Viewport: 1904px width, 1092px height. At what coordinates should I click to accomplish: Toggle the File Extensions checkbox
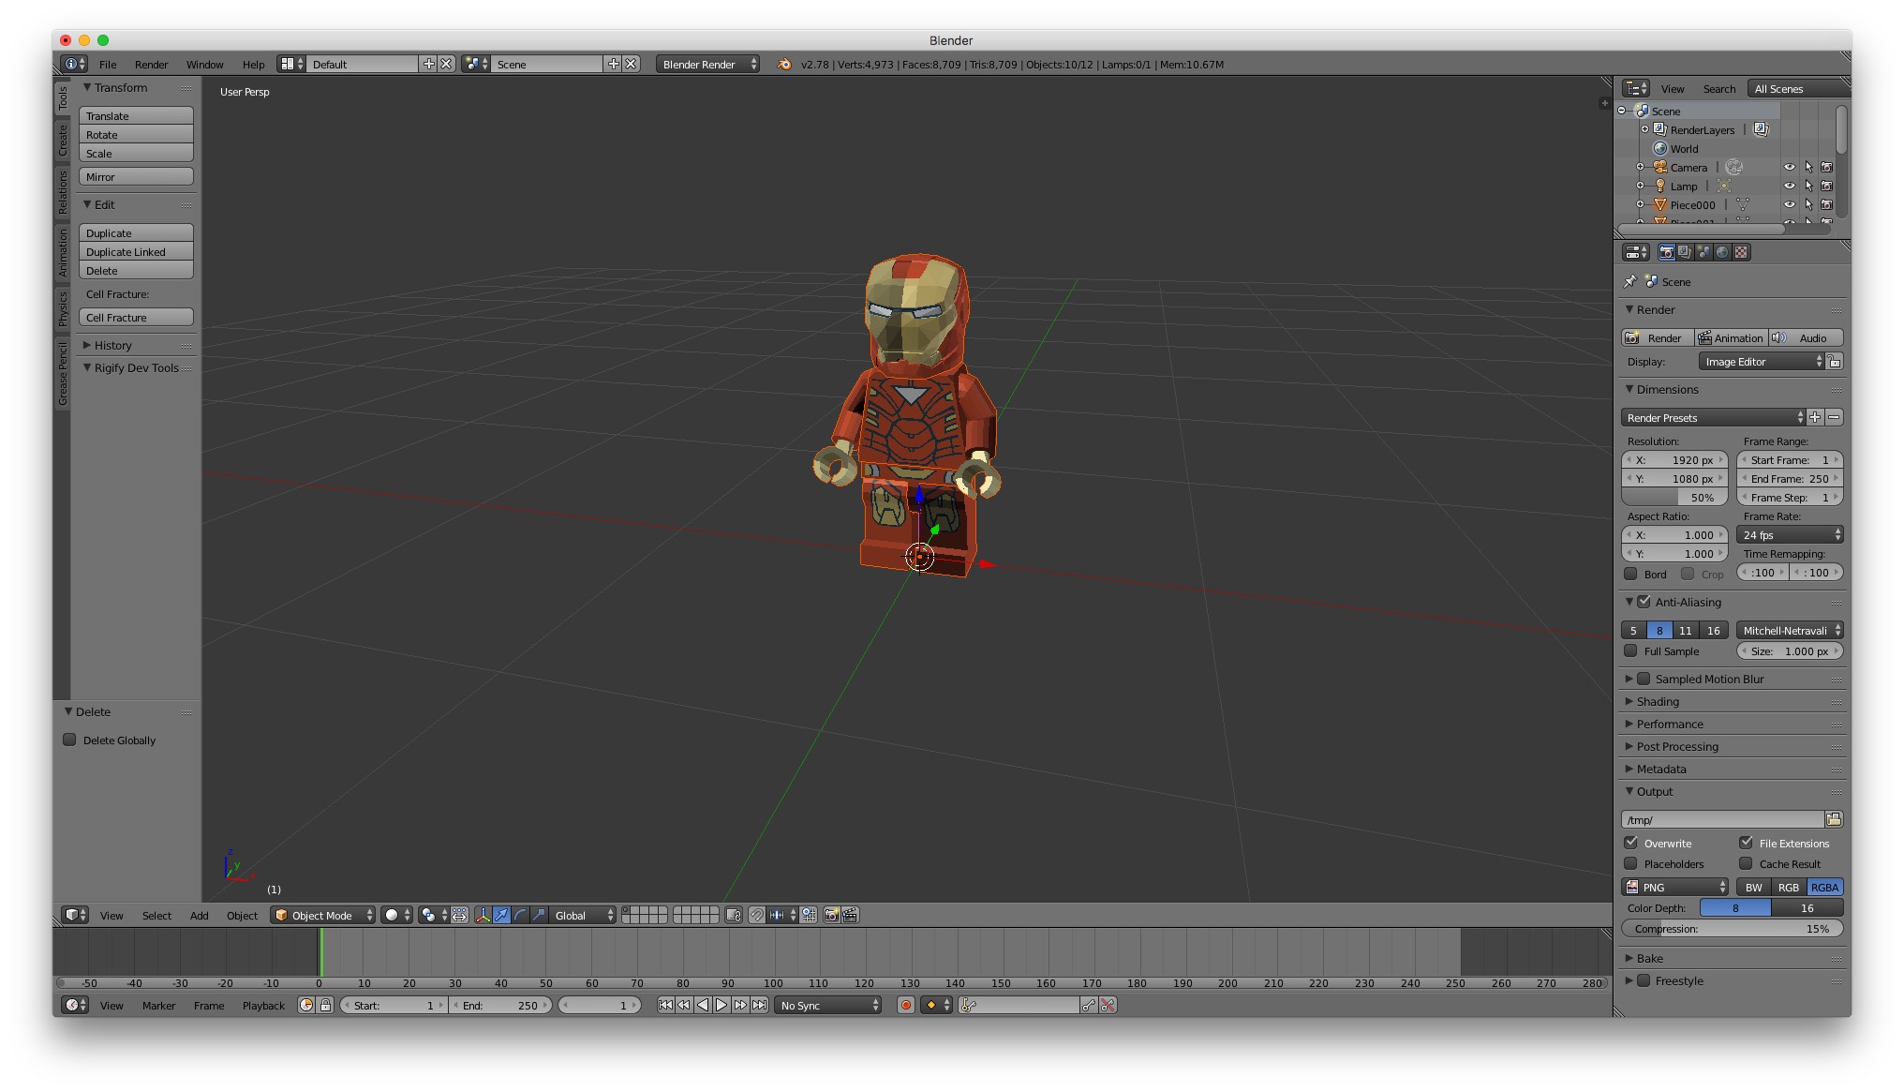[1746, 843]
